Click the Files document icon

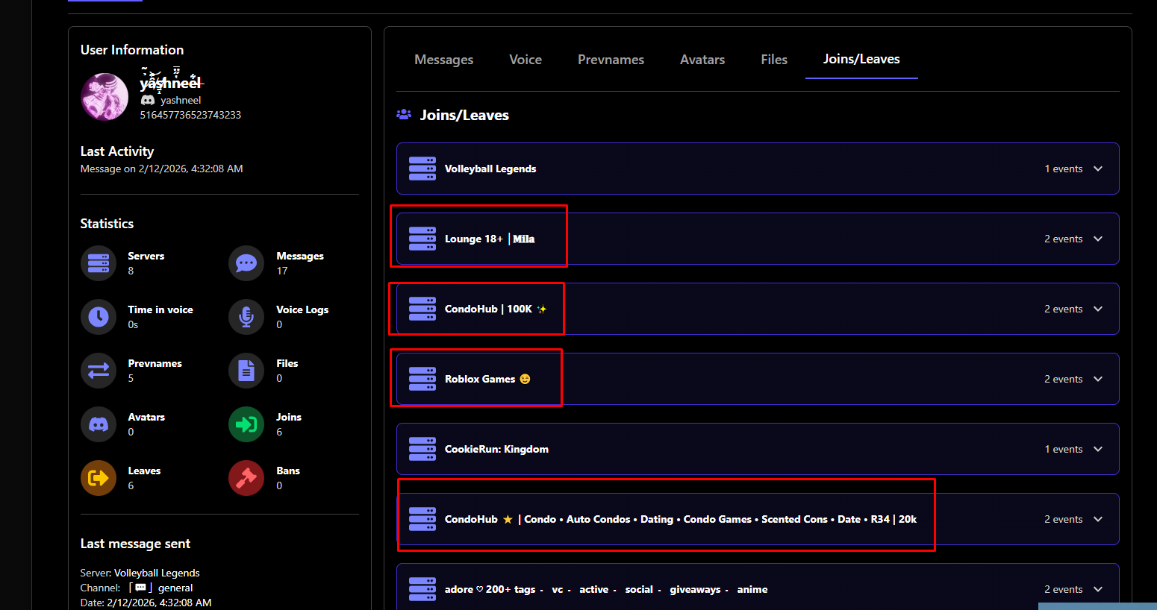click(x=246, y=371)
